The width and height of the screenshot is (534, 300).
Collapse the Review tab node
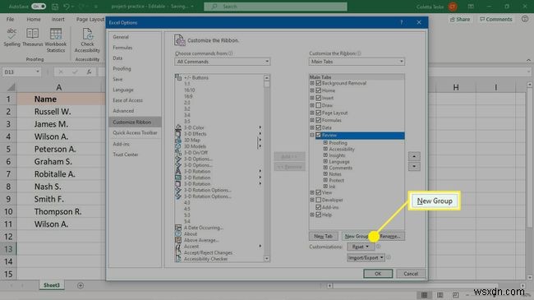(312, 135)
